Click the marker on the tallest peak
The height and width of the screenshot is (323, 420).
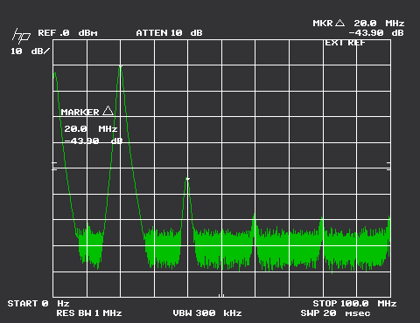tap(121, 66)
